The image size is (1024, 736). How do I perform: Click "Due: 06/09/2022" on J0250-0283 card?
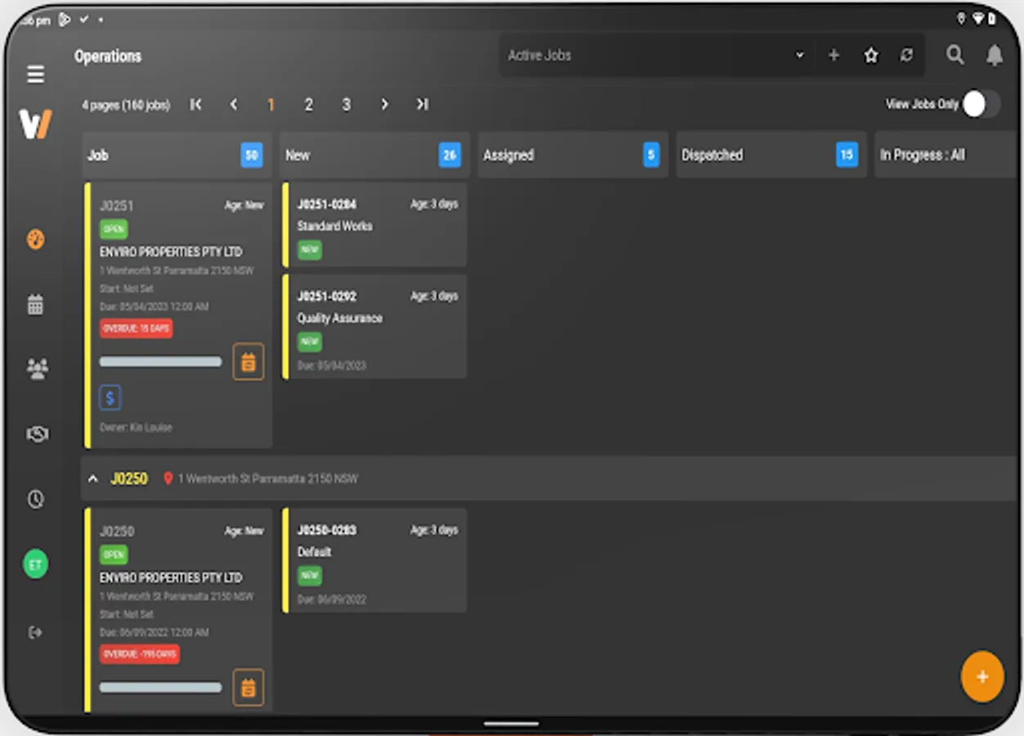(x=332, y=599)
